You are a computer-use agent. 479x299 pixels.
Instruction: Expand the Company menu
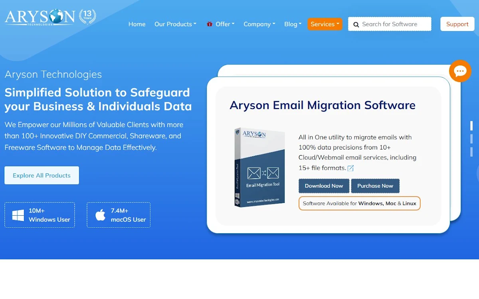point(259,24)
